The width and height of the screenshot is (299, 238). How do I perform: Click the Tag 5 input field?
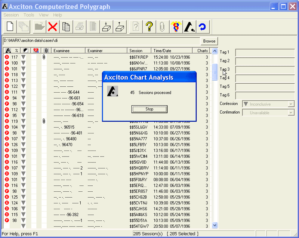(x=265, y=87)
